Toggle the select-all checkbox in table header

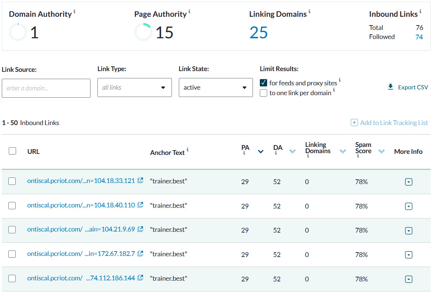tap(12, 151)
